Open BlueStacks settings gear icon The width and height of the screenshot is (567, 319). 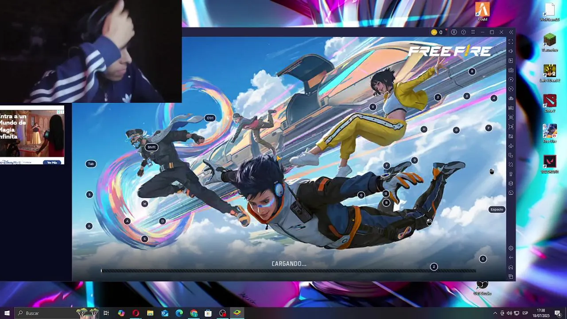(511, 248)
